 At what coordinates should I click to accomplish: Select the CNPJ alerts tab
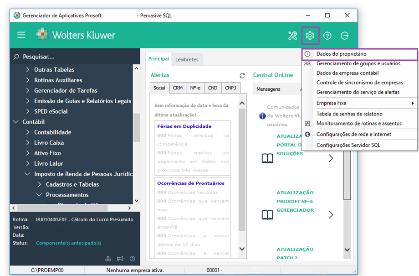tap(230, 88)
